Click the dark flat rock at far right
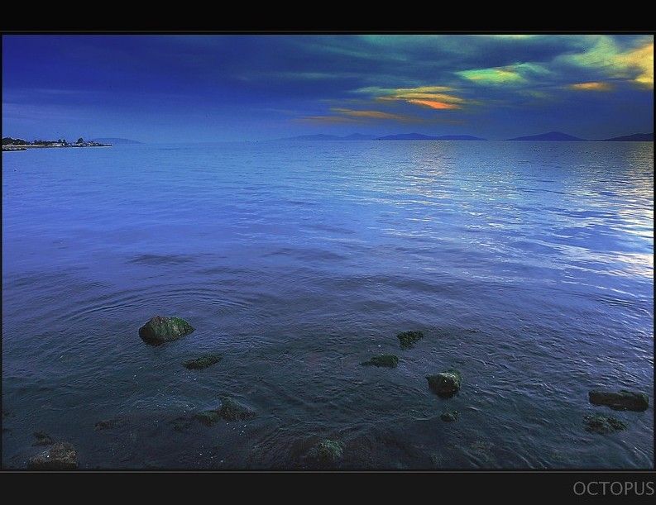 [x=619, y=400]
